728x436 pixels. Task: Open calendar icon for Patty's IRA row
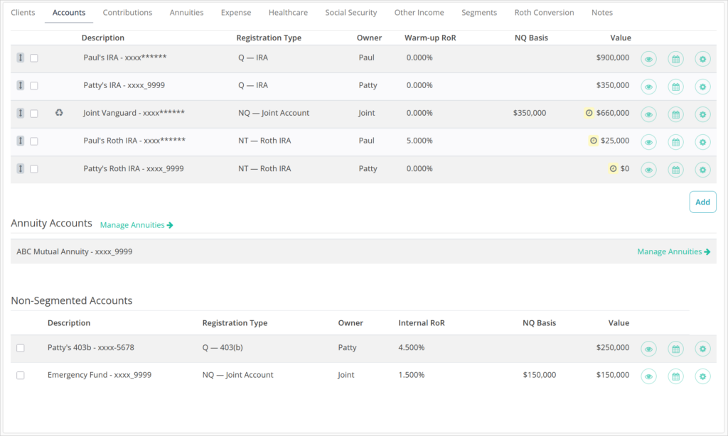pyautogui.click(x=675, y=87)
